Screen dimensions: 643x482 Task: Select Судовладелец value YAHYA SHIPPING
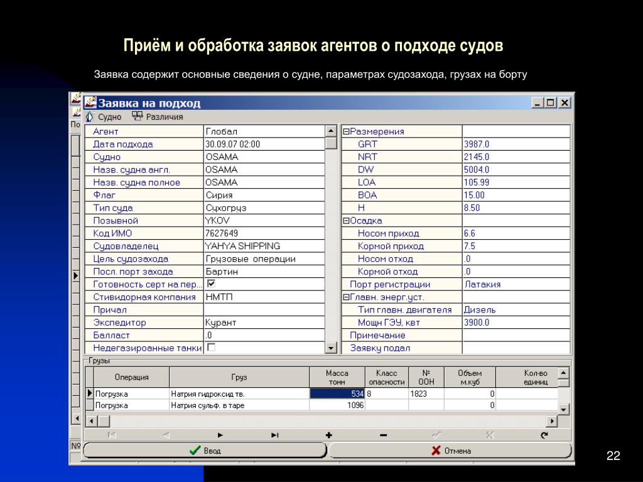pos(264,246)
